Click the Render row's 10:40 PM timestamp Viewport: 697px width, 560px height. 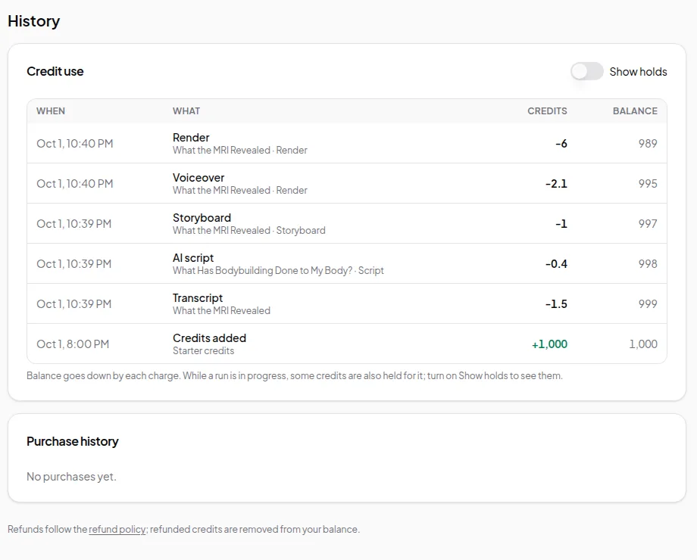[75, 144]
